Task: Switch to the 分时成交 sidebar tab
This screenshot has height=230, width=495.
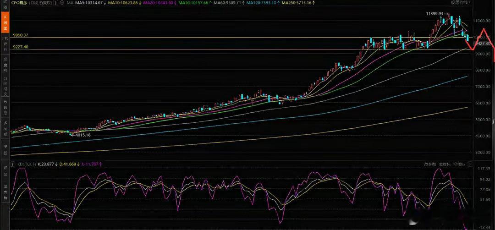Action: pyautogui.click(x=5, y=86)
